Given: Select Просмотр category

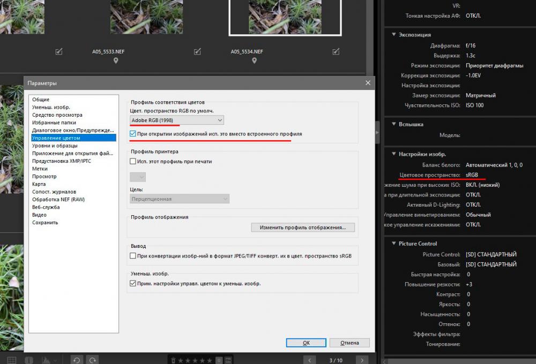Looking at the screenshot, I should point(73,176).
